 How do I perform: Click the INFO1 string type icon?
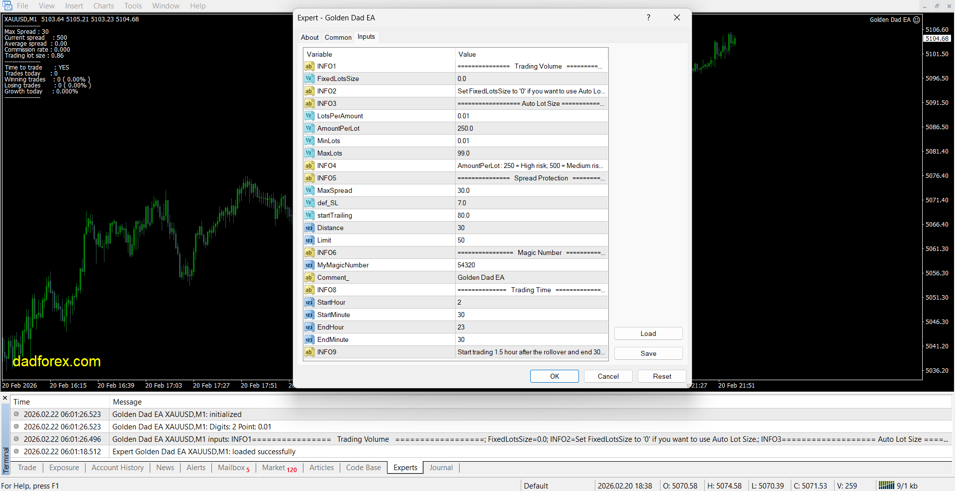click(309, 66)
